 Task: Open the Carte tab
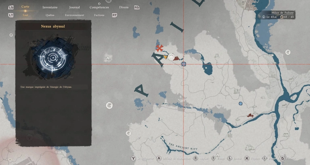(x=25, y=6)
